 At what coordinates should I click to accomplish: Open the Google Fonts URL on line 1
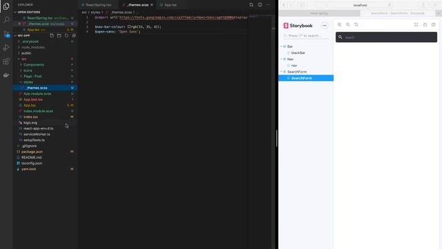[183, 17]
